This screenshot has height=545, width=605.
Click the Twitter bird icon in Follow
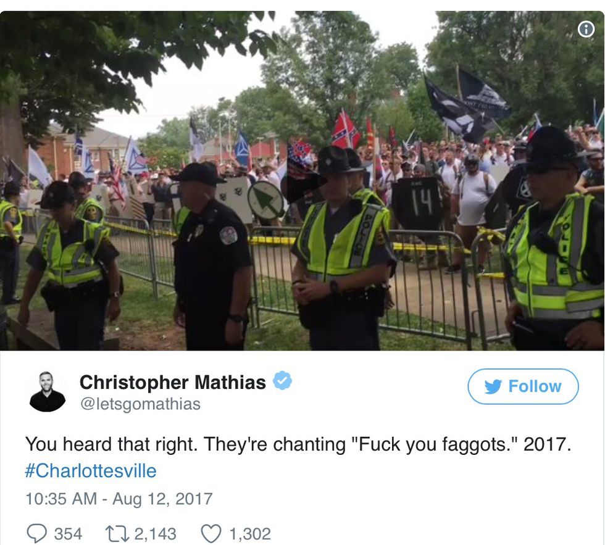(x=493, y=386)
